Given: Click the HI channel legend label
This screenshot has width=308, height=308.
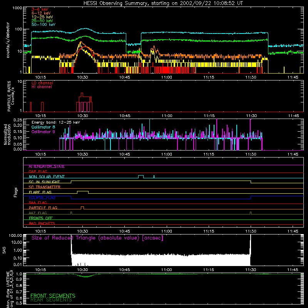Looking at the screenshot, I should [42, 87].
